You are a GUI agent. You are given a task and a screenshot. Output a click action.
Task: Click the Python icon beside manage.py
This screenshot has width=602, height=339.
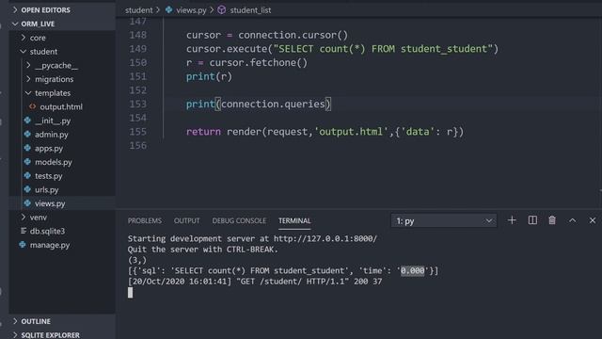coord(23,245)
